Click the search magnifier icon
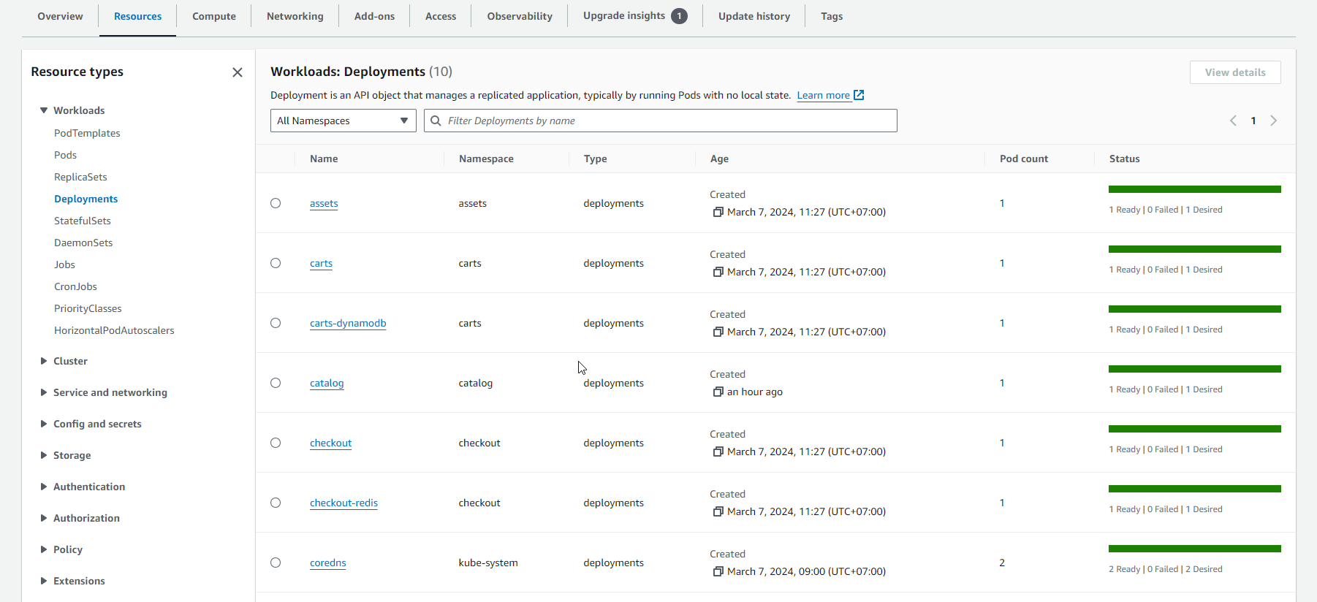 click(436, 121)
